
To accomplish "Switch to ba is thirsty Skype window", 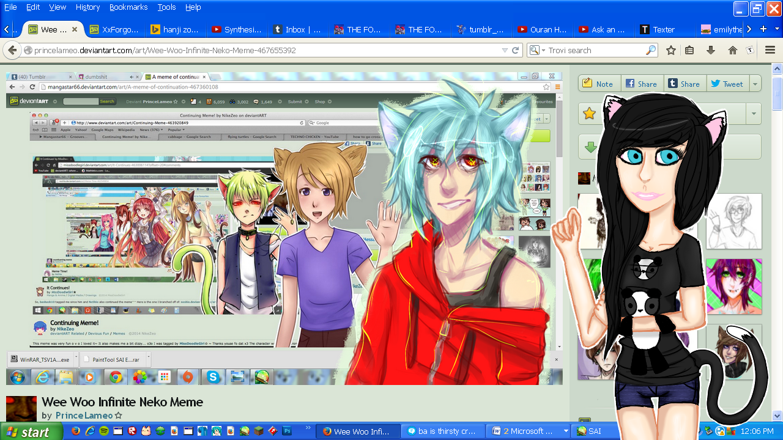I will (x=443, y=431).
